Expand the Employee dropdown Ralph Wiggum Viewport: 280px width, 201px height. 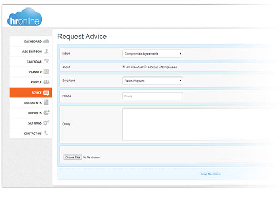[x=153, y=81]
